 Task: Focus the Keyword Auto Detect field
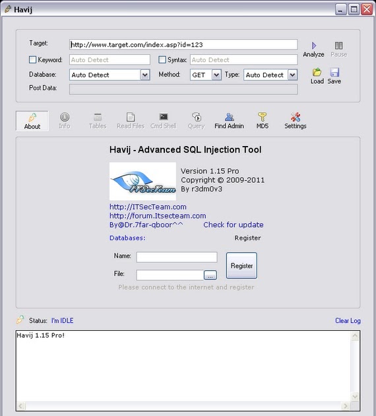tap(110, 59)
